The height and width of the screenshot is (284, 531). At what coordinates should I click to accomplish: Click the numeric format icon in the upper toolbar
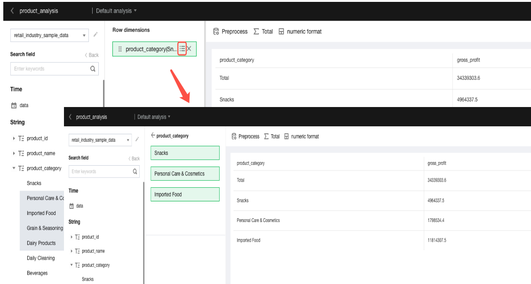281,31
